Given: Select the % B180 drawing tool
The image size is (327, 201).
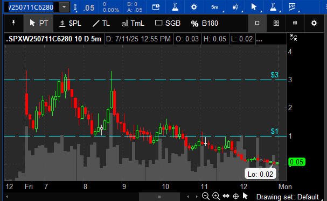Looking at the screenshot, I should point(204,23).
